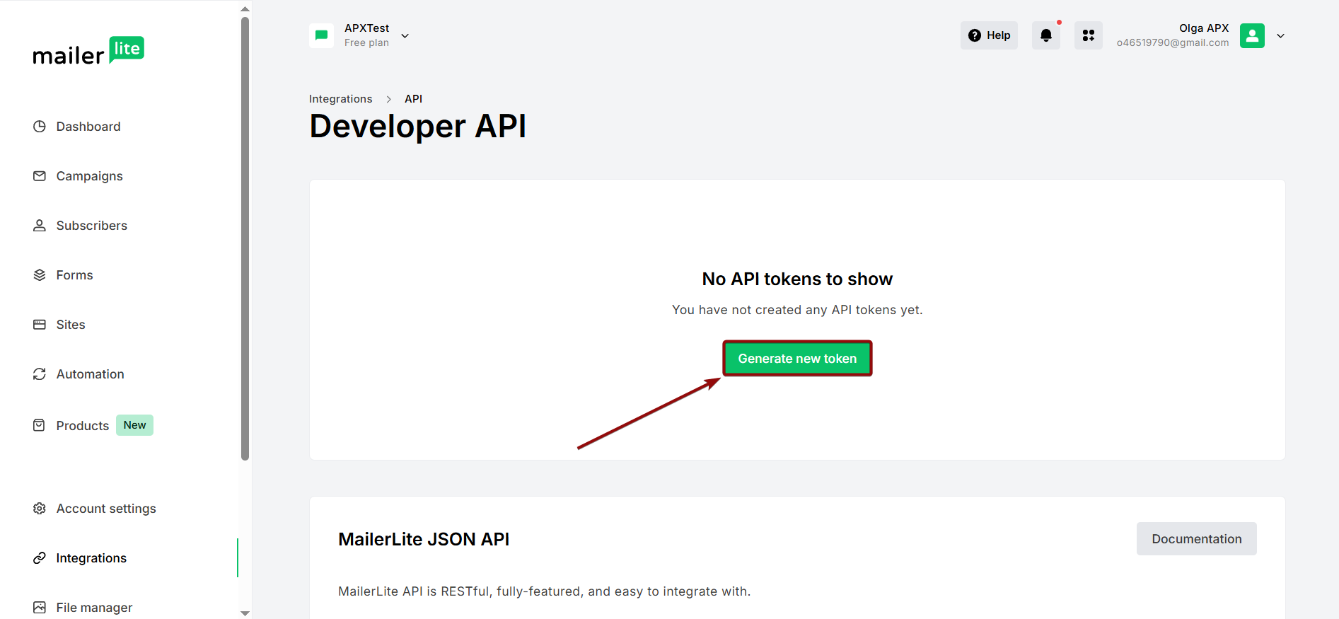Click the Dashboard clock icon
The width and height of the screenshot is (1339, 619).
pyautogui.click(x=40, y=127)
